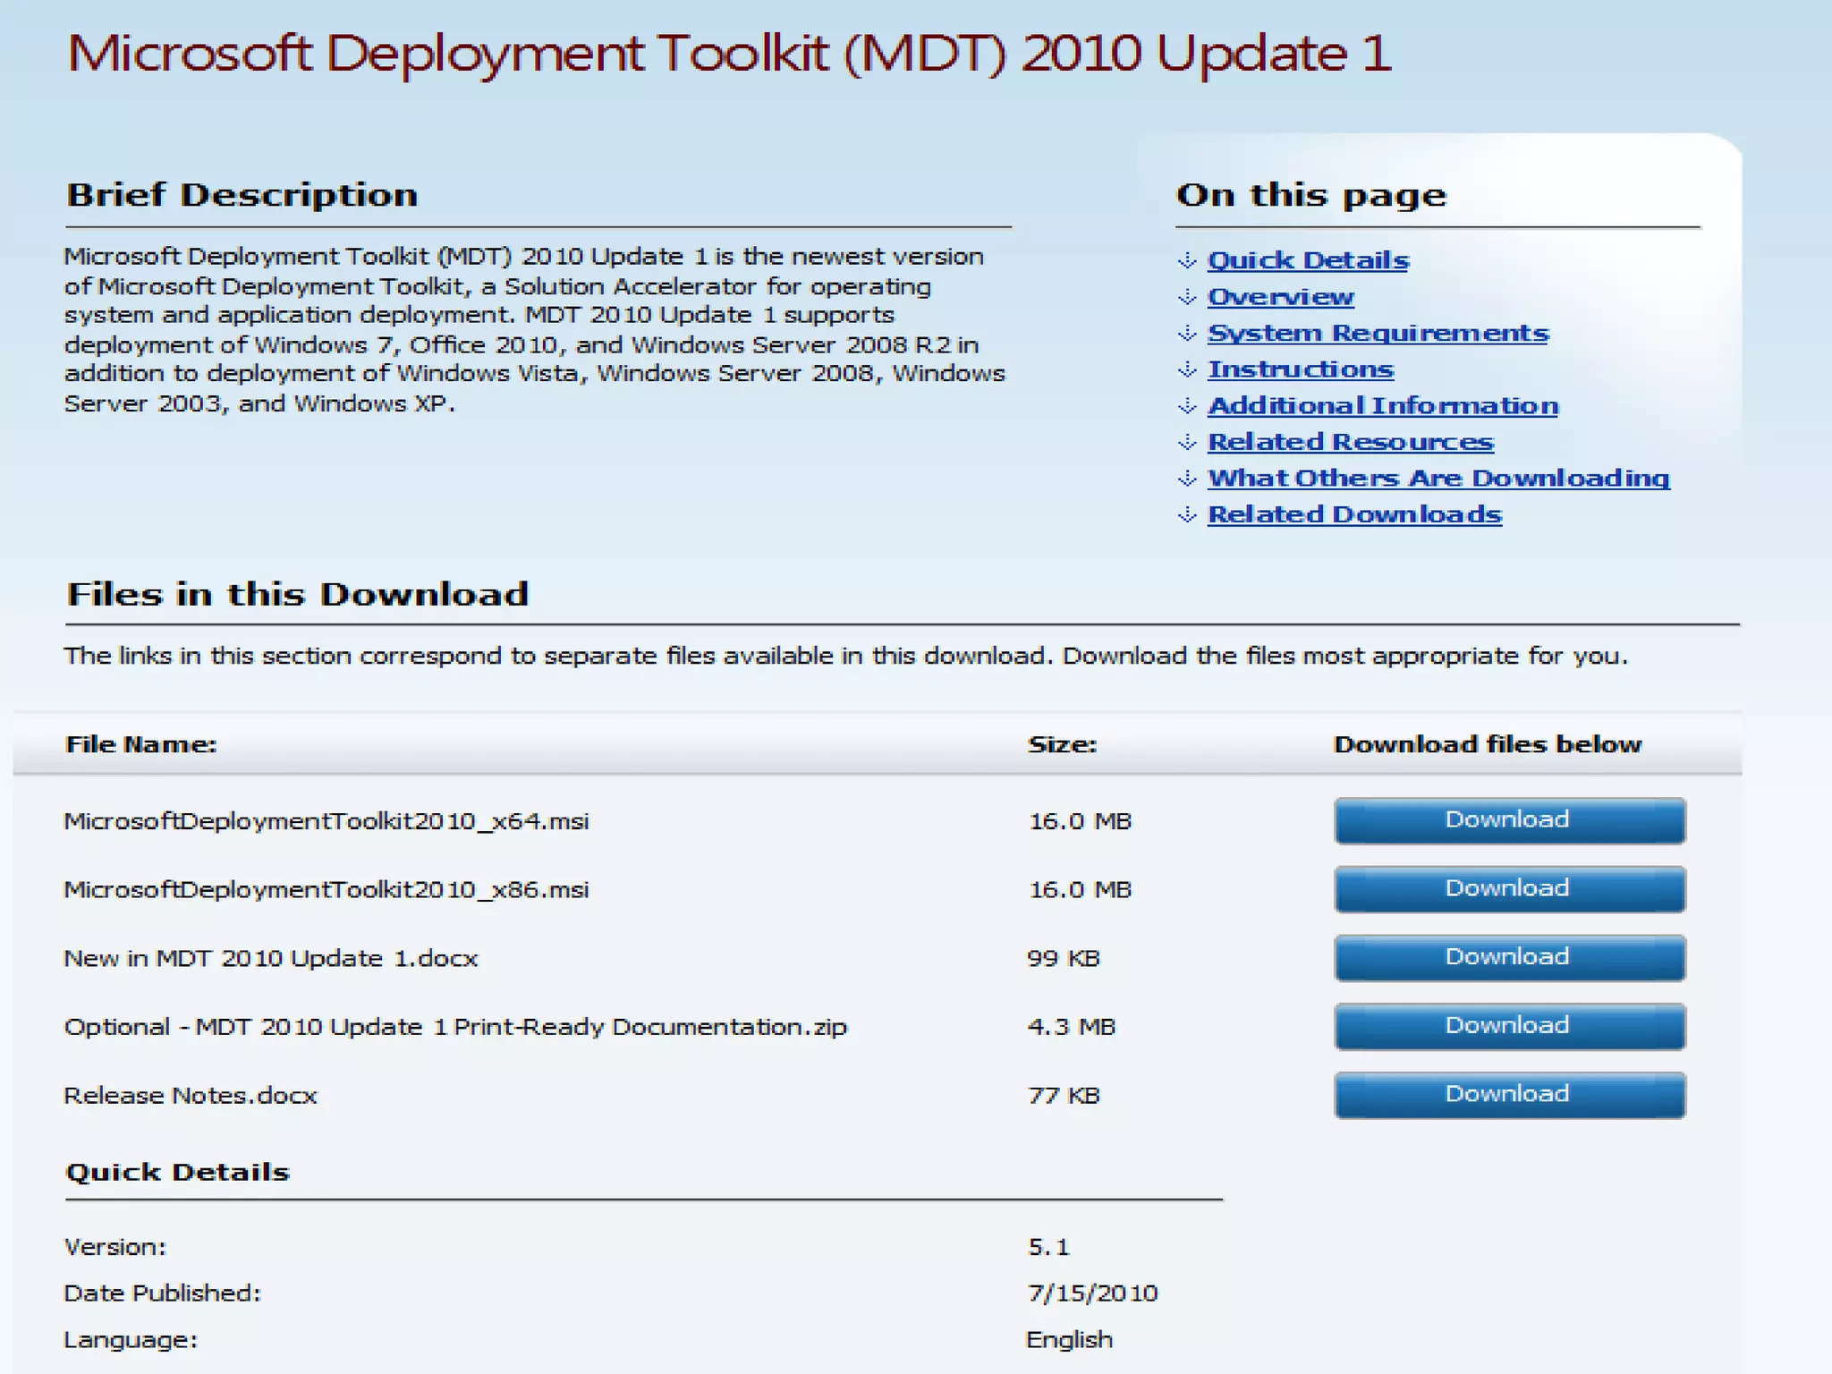Click the arrow icon beside Related Resources
The width and height of the screenshot is (1832, 1374).
(1187, 442)
